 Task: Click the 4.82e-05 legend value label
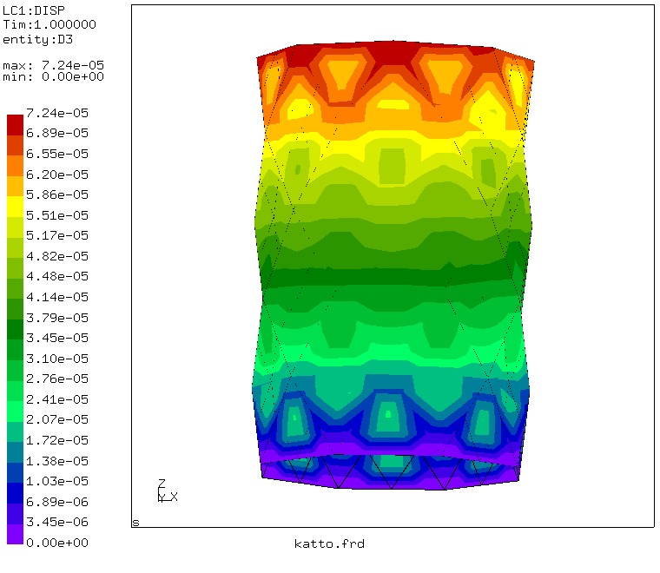click(57, 256)
